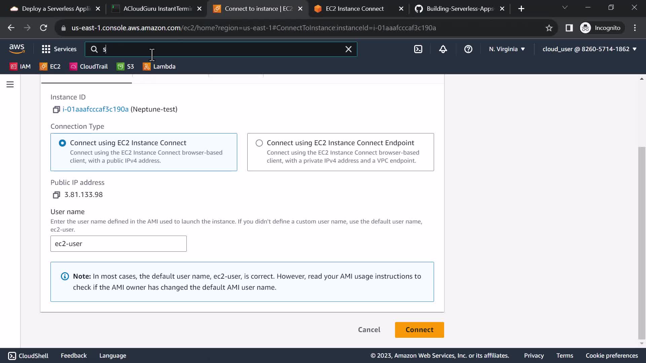The width and height of the screenshot is (646, 363).
Task: Copy the public IP address 3.81.133.98
Action: pyautogui.click(x=56, y=195)
